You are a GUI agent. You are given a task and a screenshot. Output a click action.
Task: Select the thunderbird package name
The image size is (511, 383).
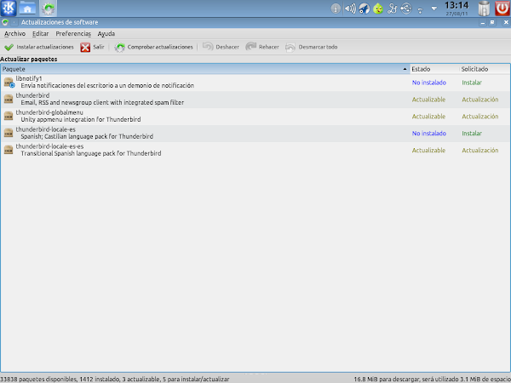(32, 95)
